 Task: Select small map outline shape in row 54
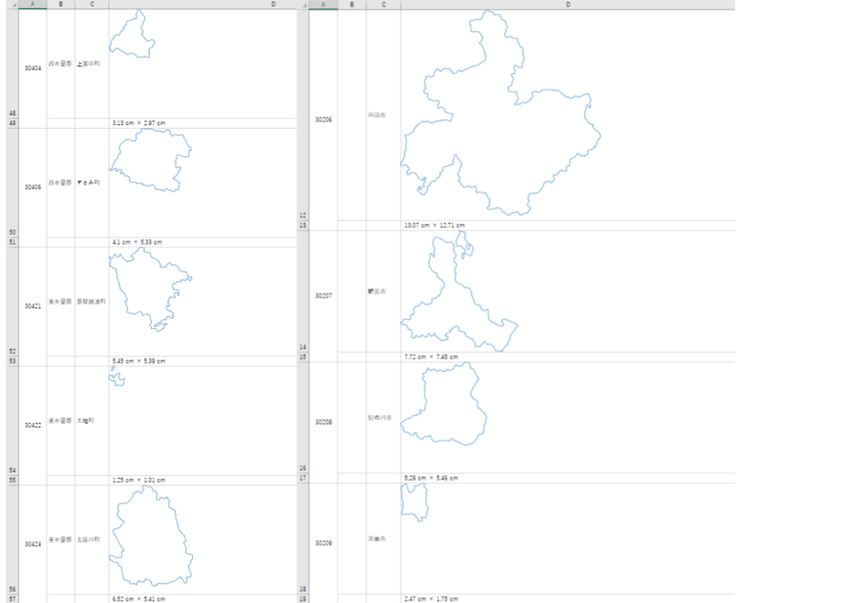117,376
